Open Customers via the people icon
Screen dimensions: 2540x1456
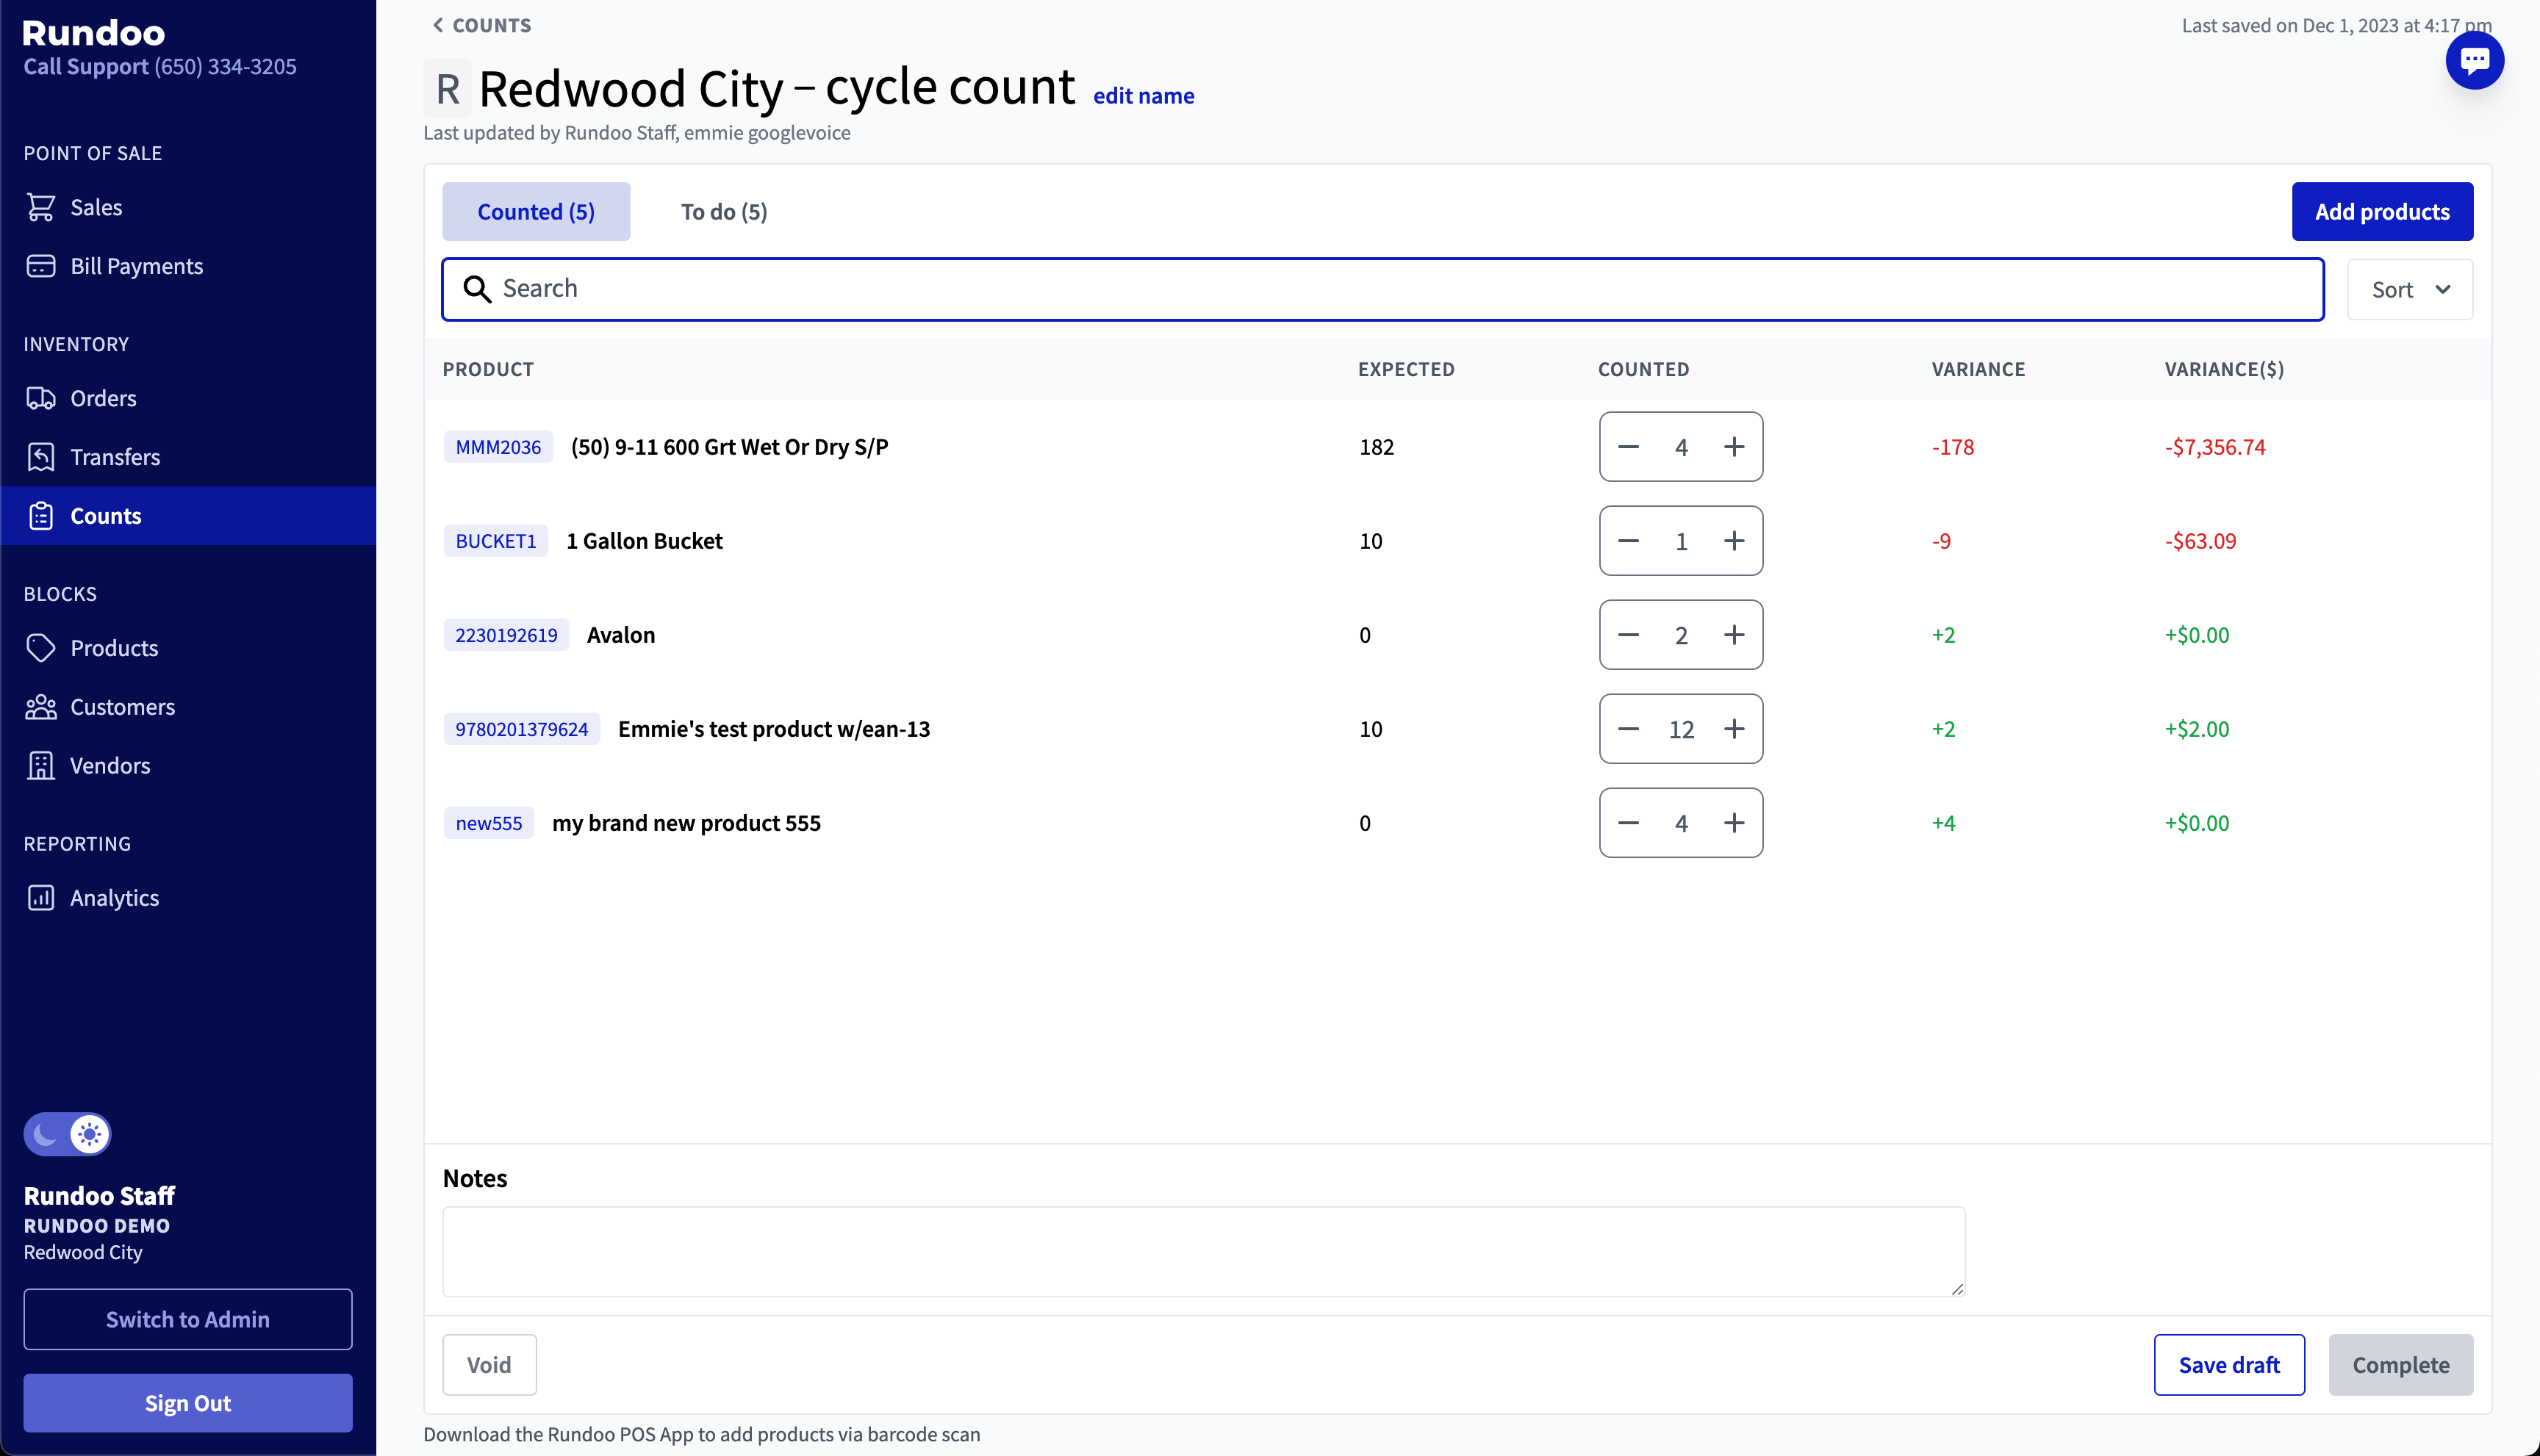tap(41, 707)
